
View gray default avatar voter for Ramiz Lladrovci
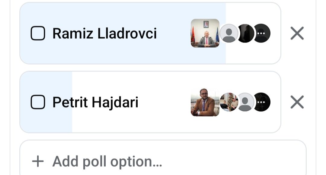click(x=229, y=33)
